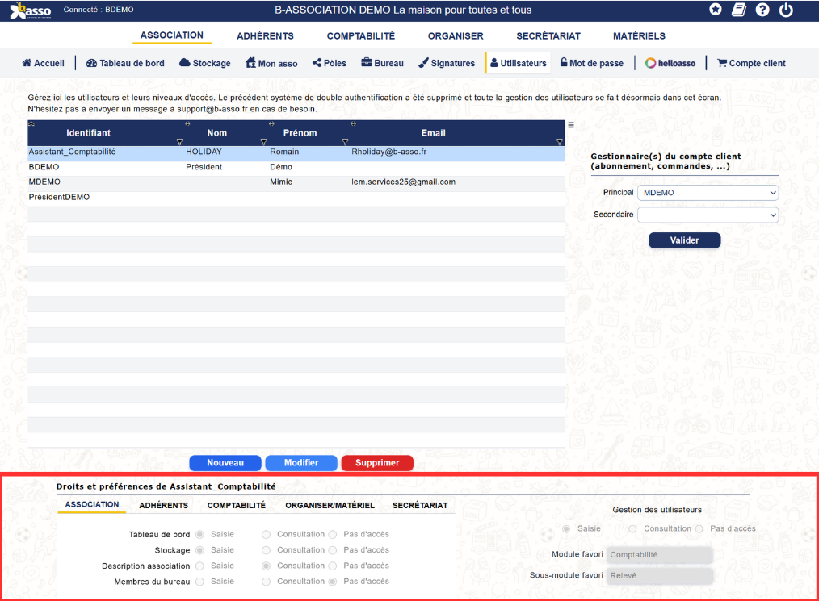Open Signatures in the toolbar
Screen dimensions: 819x601
tap(447, 63)
